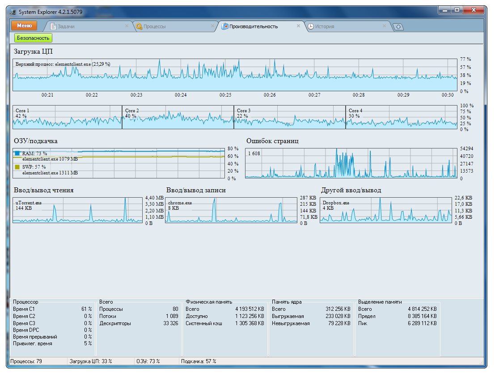
Task: Close the Процессы tab
Action: click(212, 26)
